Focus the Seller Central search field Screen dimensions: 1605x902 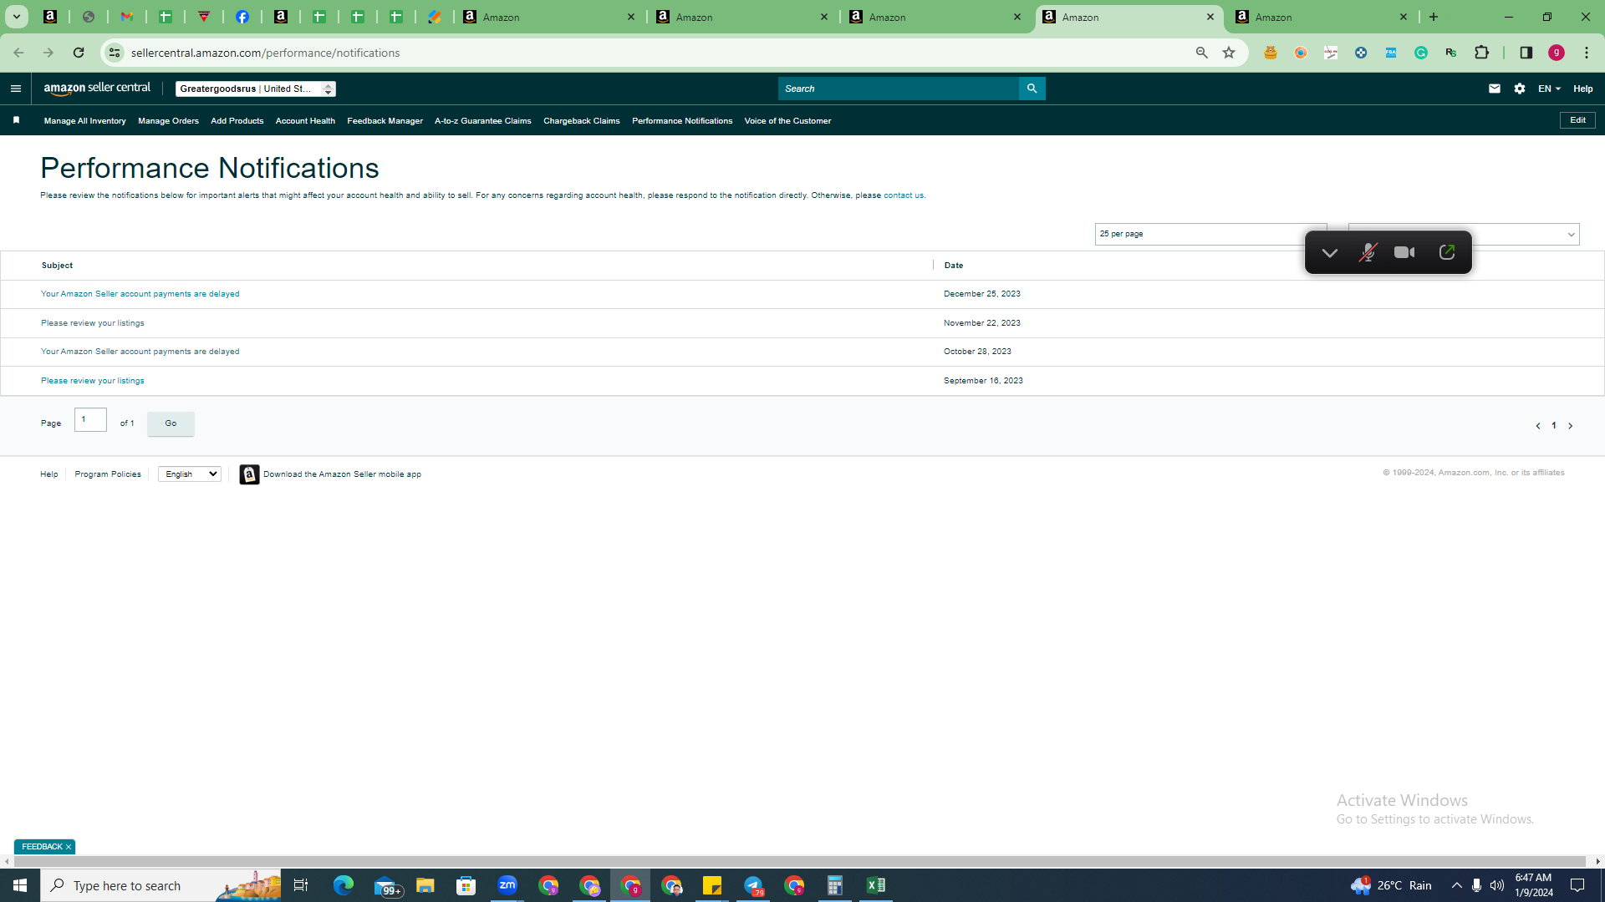(899, 89)
